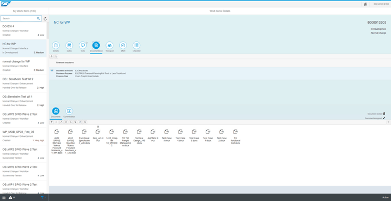Screen dimensions: 391x201
Task: Open TO TM Freight Management.docx document
Action: (125, 138)
